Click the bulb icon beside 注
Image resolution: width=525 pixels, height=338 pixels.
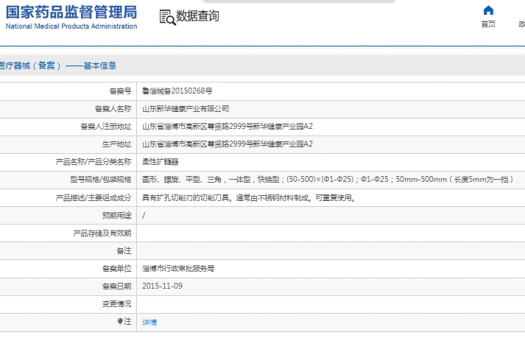[120, 321]
